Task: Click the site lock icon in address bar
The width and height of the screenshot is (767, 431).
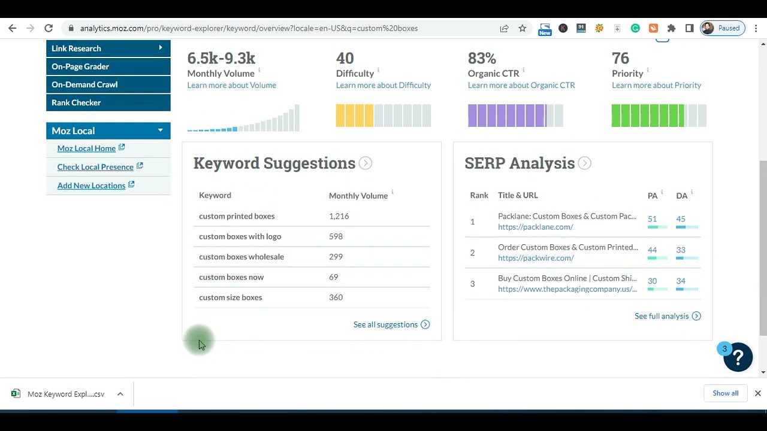Action: pos(71,28)
